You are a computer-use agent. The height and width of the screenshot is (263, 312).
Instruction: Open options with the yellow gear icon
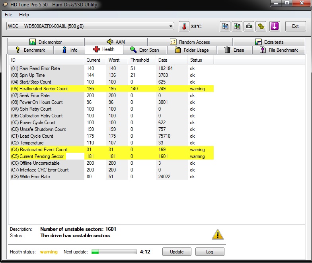point(261,26)
